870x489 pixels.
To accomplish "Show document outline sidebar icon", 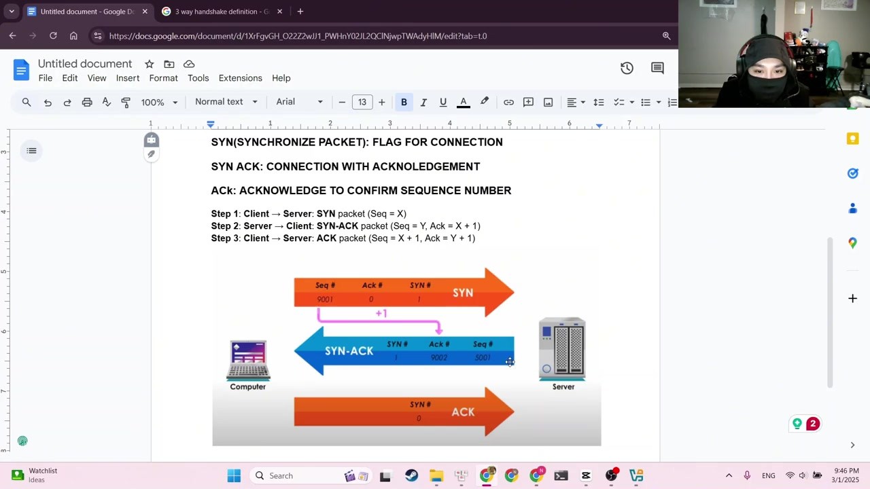I will 31,151.
